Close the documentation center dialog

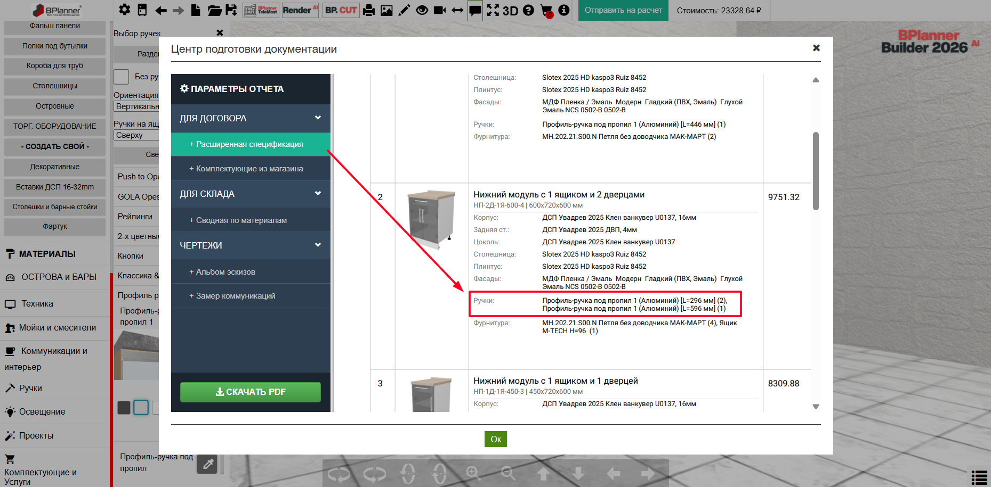coord(816,48)
